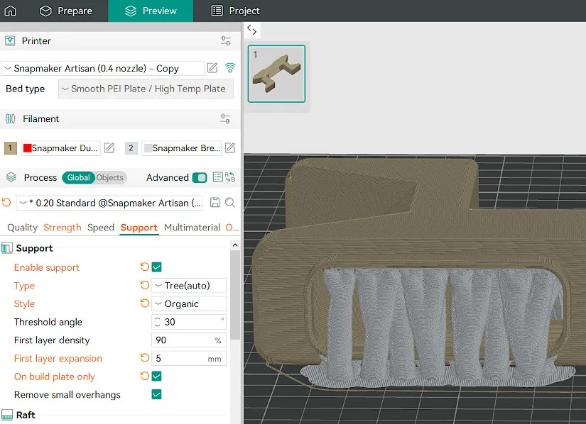
Task: Switch to the Preview tab
Action: pyautogui.click(x=151, y=11)
